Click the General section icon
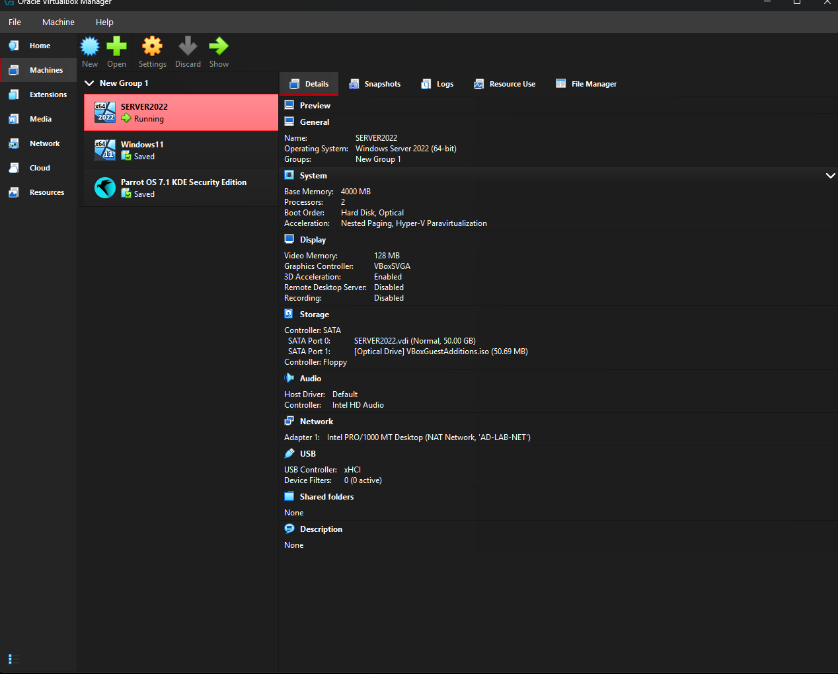Image resolution: width=838 pixels, height=674 pixels. click(x=289, y=122)
